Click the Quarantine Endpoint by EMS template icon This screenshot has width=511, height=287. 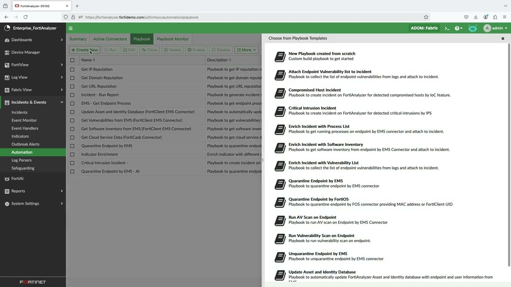(280, 184)
